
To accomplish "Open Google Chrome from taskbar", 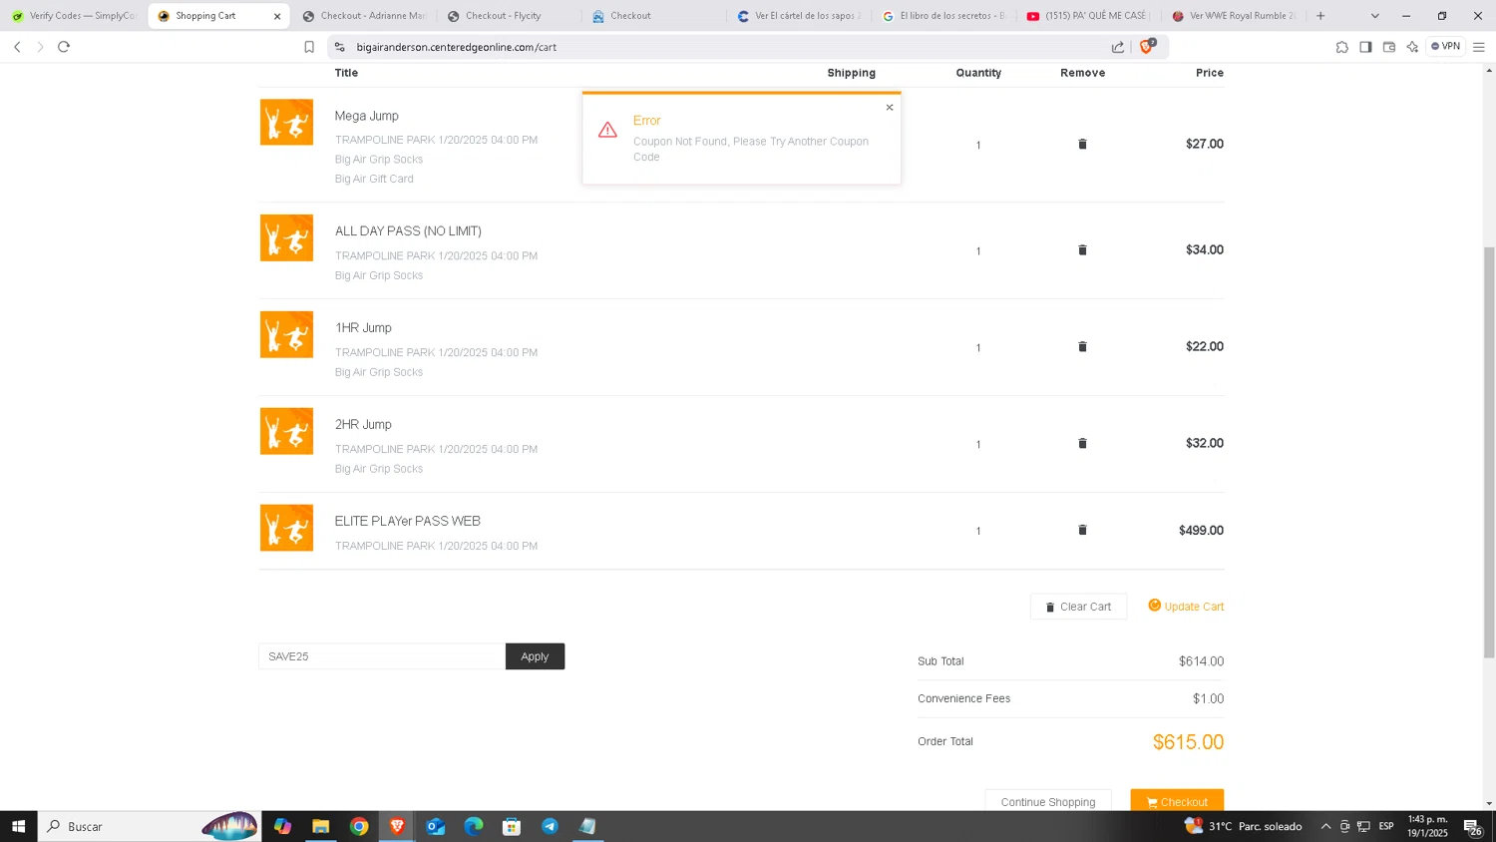I will click(x=359, y=826).
